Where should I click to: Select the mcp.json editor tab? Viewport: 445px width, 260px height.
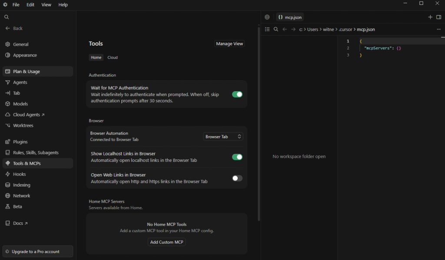(290, 17)
